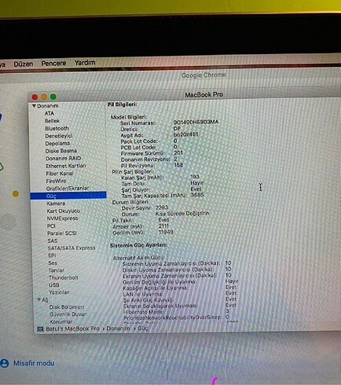This screenshot has height=385, width=341.
Task: Select Diske Basma in the sidebar
Action: (x=61, y=151)
